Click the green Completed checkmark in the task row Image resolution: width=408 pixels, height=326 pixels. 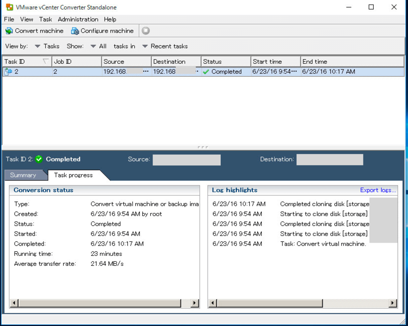206,72
